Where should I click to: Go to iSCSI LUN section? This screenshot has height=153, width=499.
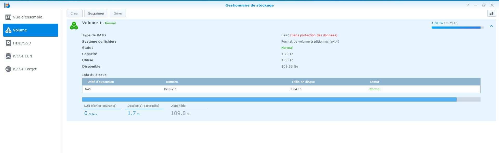(x=31, y=56)
